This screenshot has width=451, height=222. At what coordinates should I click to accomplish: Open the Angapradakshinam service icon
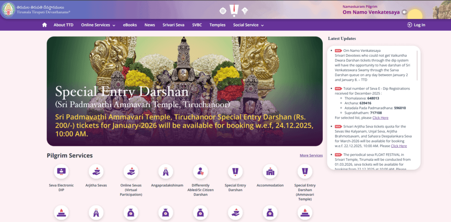pyautogui.click(x=166, y=171)
